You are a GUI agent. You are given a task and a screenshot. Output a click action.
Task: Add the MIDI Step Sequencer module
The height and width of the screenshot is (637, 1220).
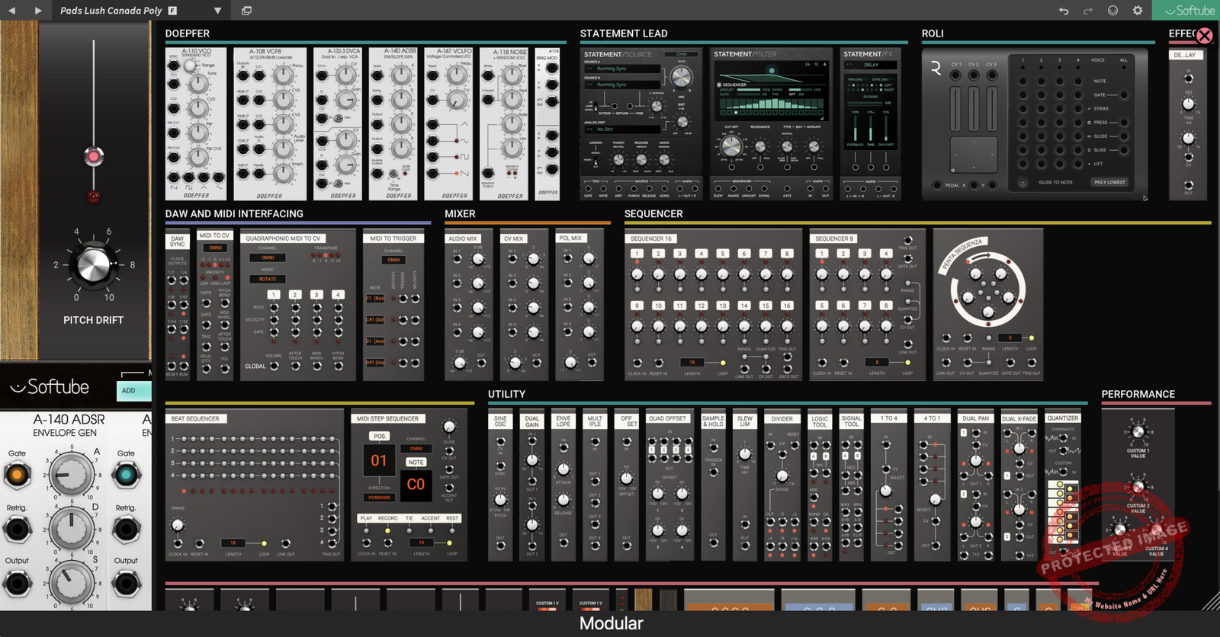408,485
